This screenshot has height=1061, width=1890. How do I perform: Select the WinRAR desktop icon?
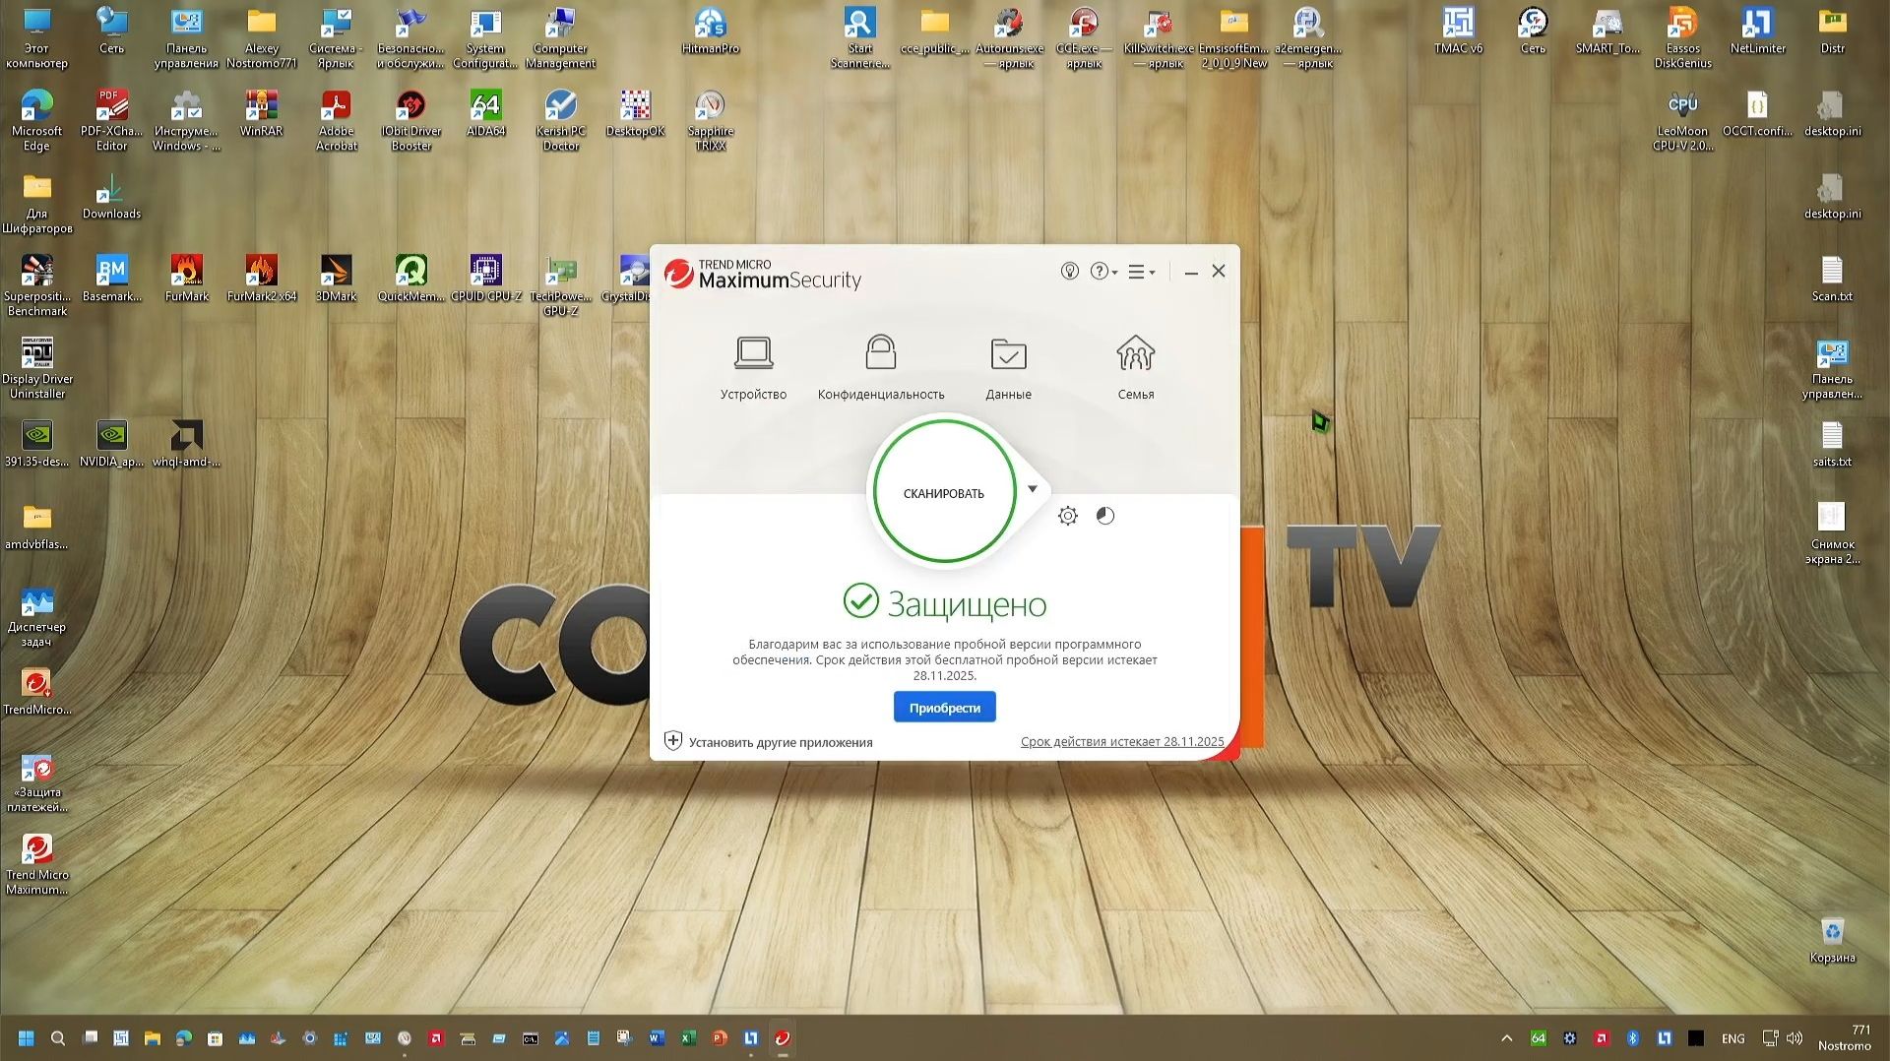pos(261,114)
